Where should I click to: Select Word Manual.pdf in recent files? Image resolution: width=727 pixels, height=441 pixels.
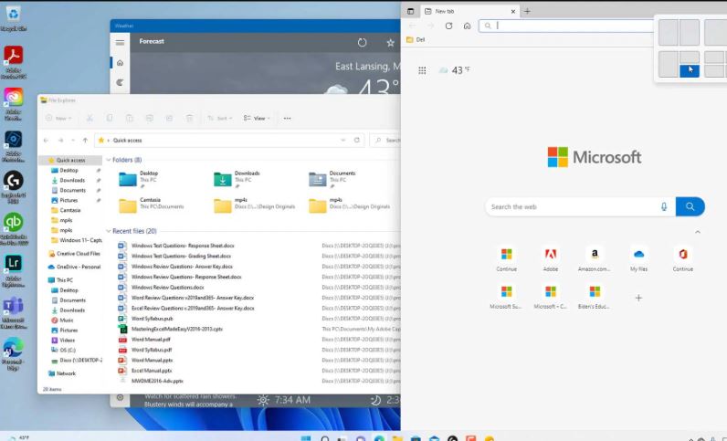151,340
